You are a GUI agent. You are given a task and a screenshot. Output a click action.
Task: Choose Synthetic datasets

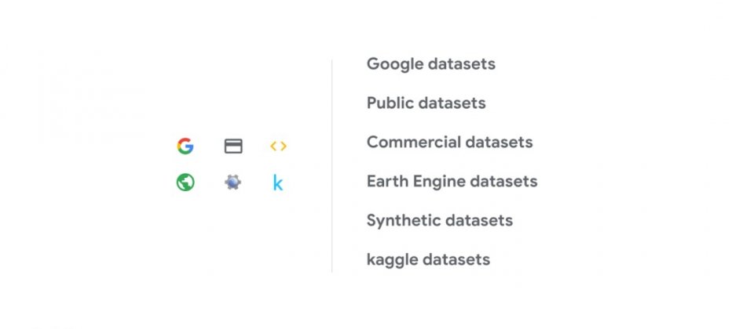click(x=440, y=220)
